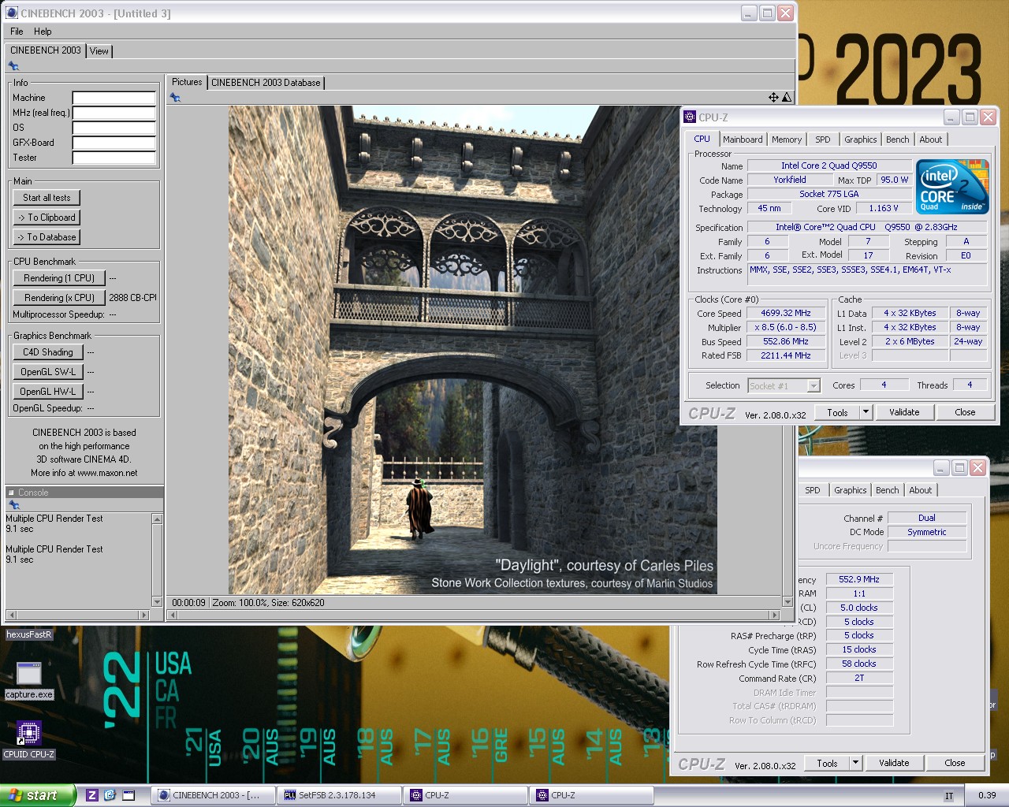Click the picture viewer horizontal scrollbar

tap(475, 615)
